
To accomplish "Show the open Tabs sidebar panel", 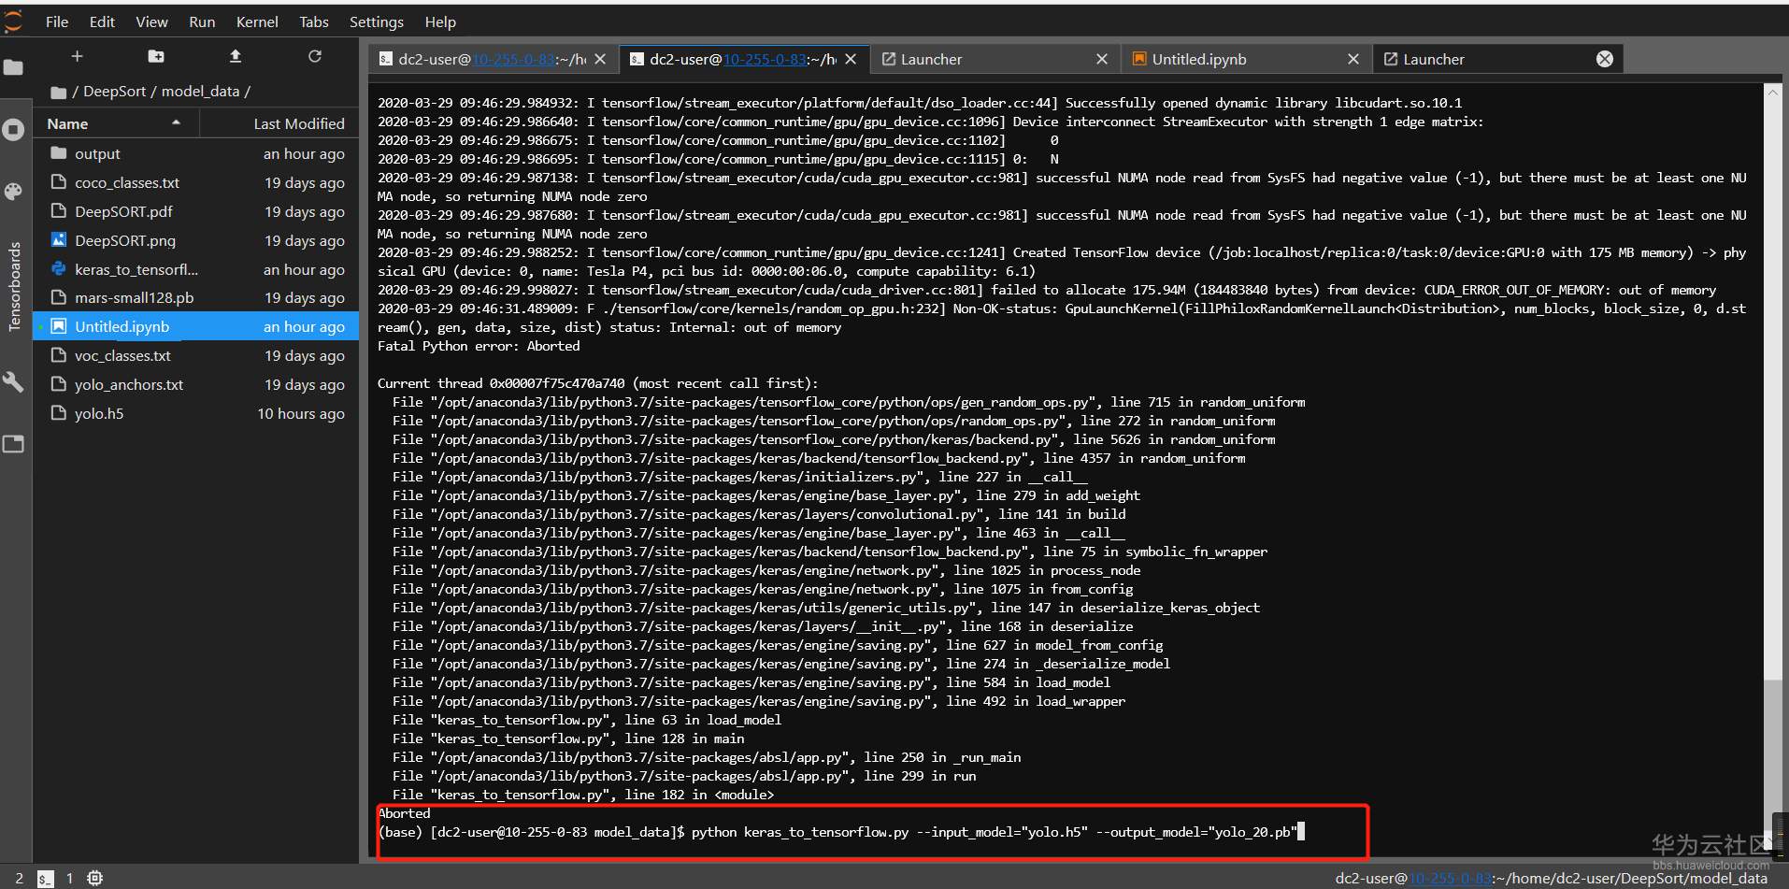I will click(14, 444).
